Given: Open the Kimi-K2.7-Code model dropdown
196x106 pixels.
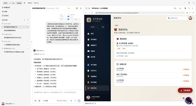Looking at the screenshot, I should (62, 101).
